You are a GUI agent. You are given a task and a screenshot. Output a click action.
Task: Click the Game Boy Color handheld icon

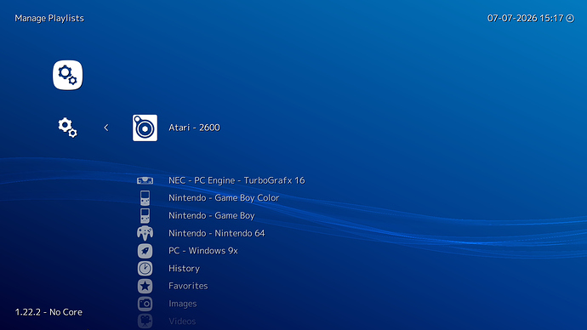pyautogui.click(x=145, y=198)
